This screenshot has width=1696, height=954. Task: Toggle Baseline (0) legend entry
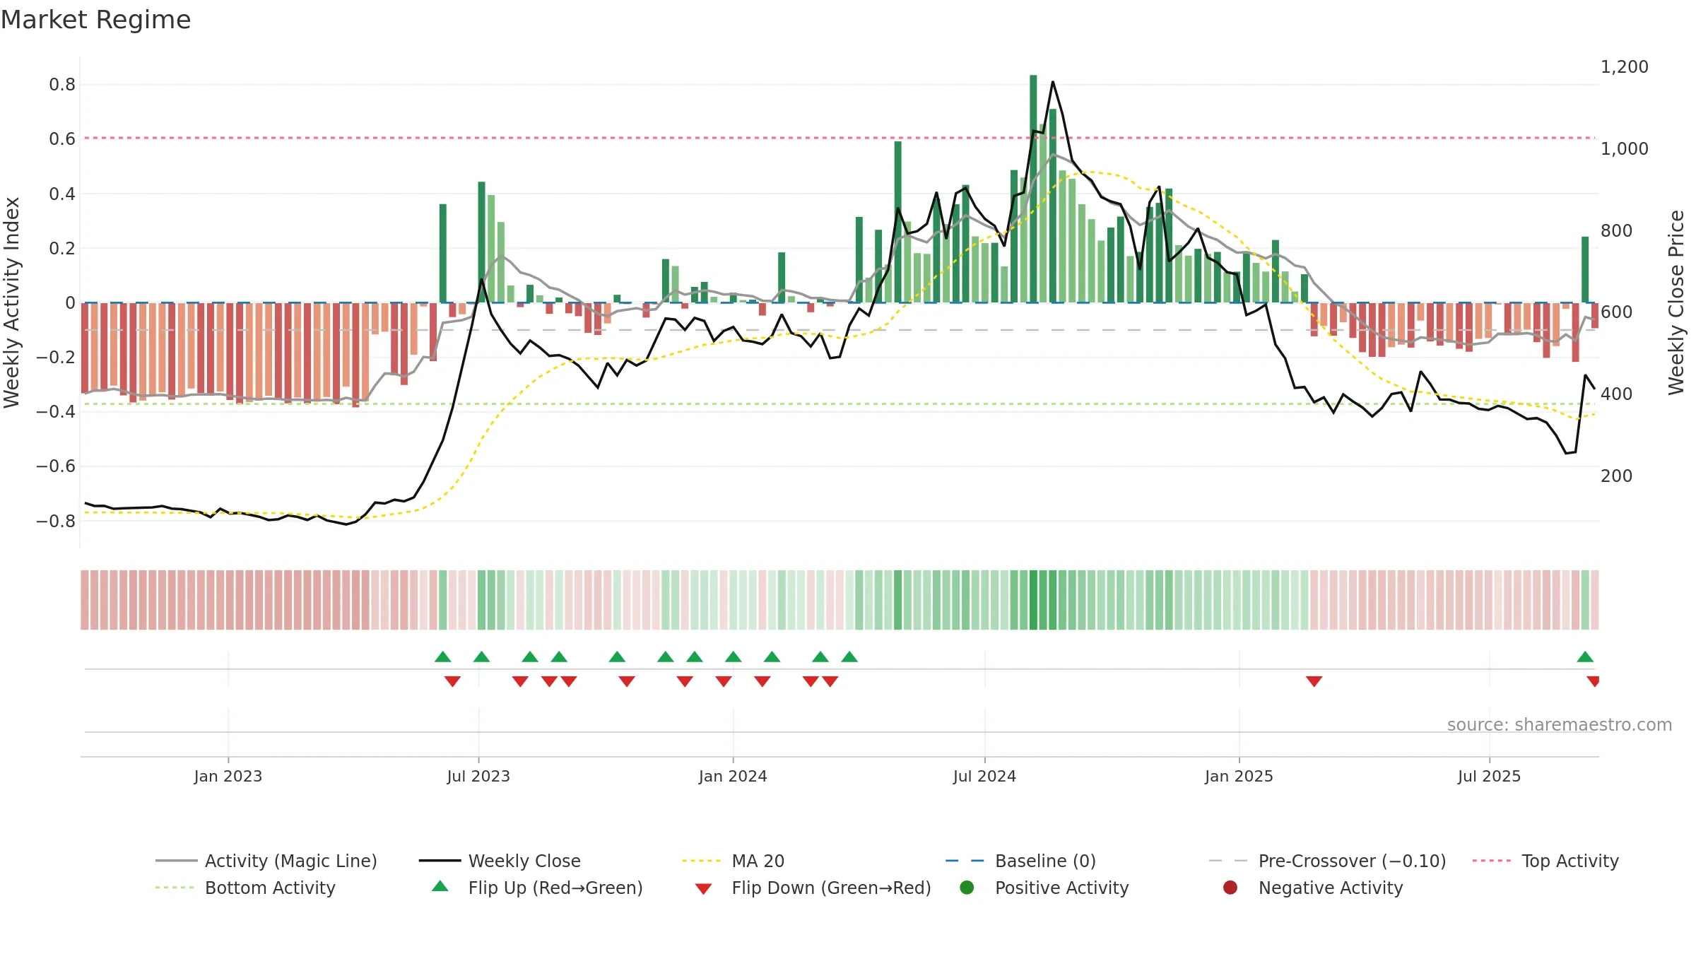1020,861
